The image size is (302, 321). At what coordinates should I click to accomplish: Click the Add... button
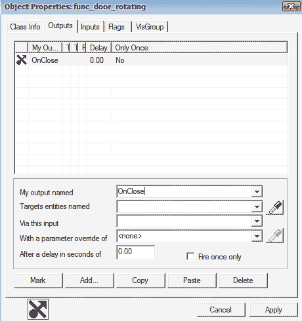[89, 280]
